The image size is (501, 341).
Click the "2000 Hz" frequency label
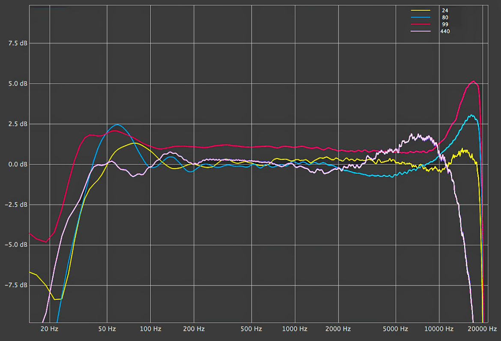click(x=338, y=329)
